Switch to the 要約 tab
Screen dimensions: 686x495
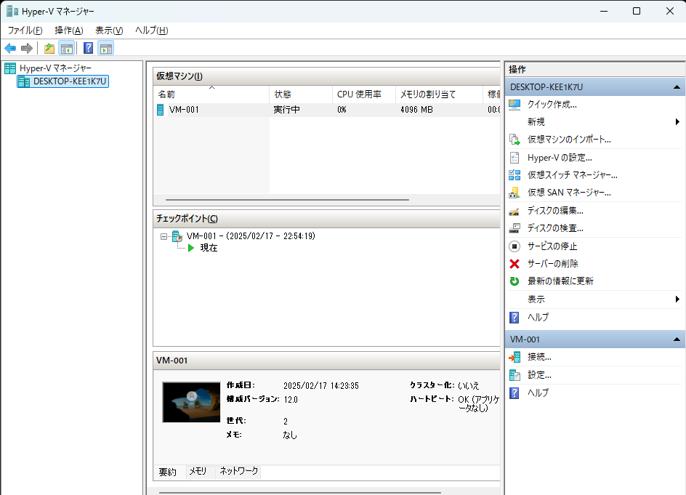click(168, 472)
